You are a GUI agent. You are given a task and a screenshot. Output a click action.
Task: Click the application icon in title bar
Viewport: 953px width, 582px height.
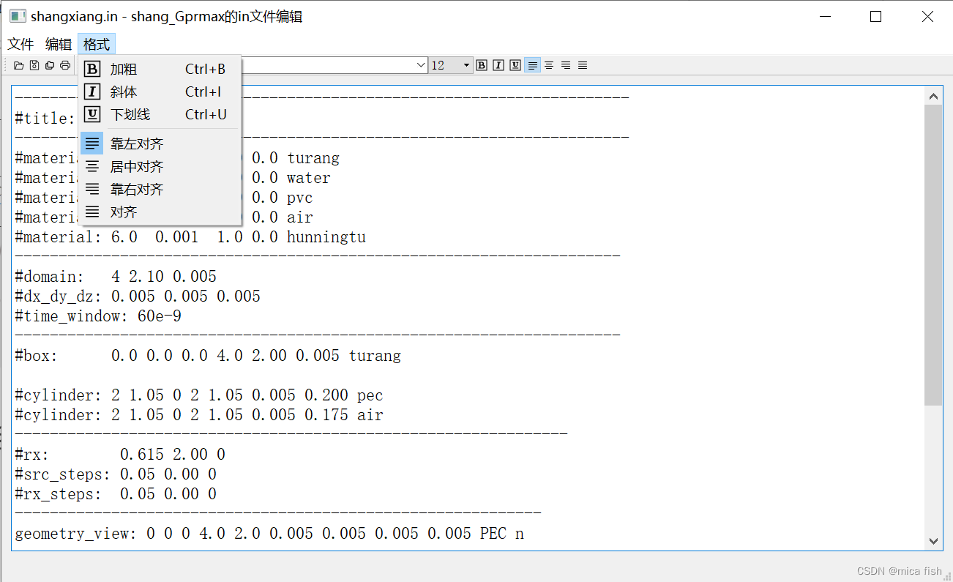point(18,16)
